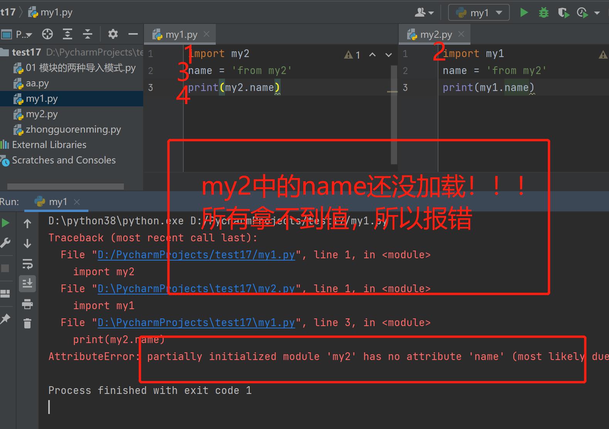The image size is (609, 429).
Task: Open the my2.py link in the traceback
Action: pos(196,289)
